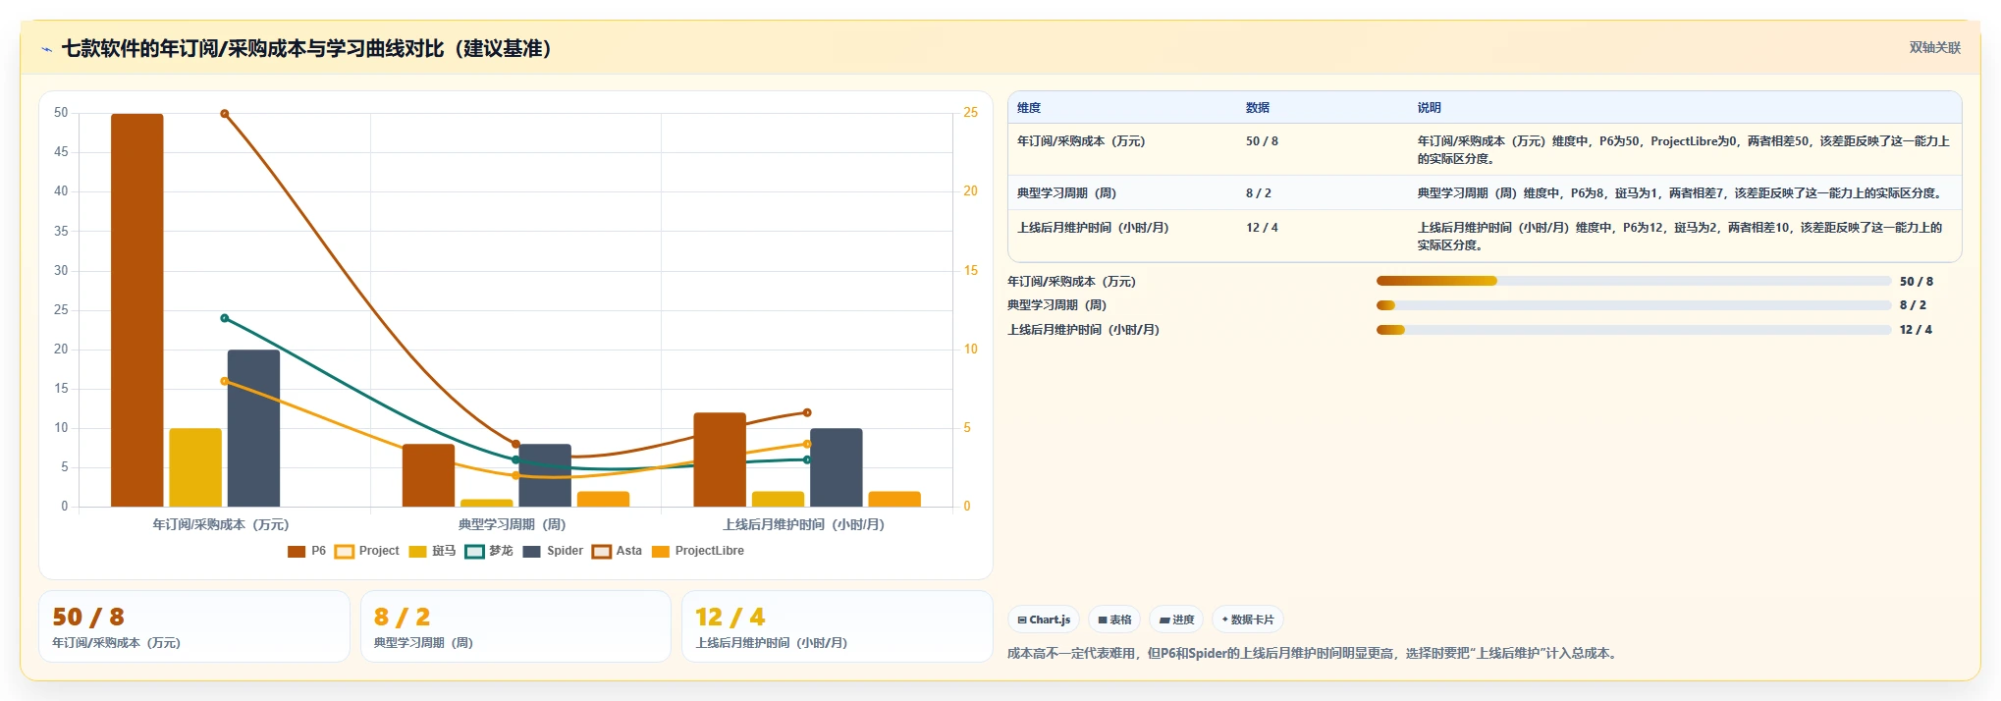
Task: Click the 梦龙 line's first data point
Action: pos(225,318)
